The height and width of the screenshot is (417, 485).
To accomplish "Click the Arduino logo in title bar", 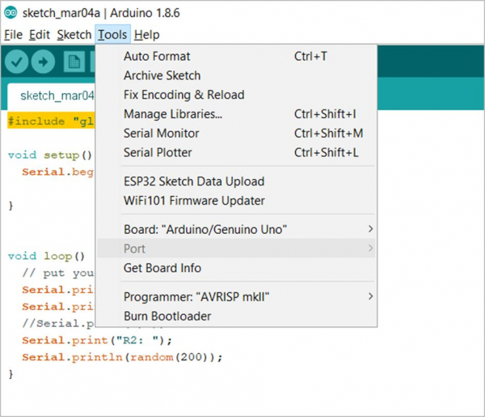I will click(x=10, y=13).
